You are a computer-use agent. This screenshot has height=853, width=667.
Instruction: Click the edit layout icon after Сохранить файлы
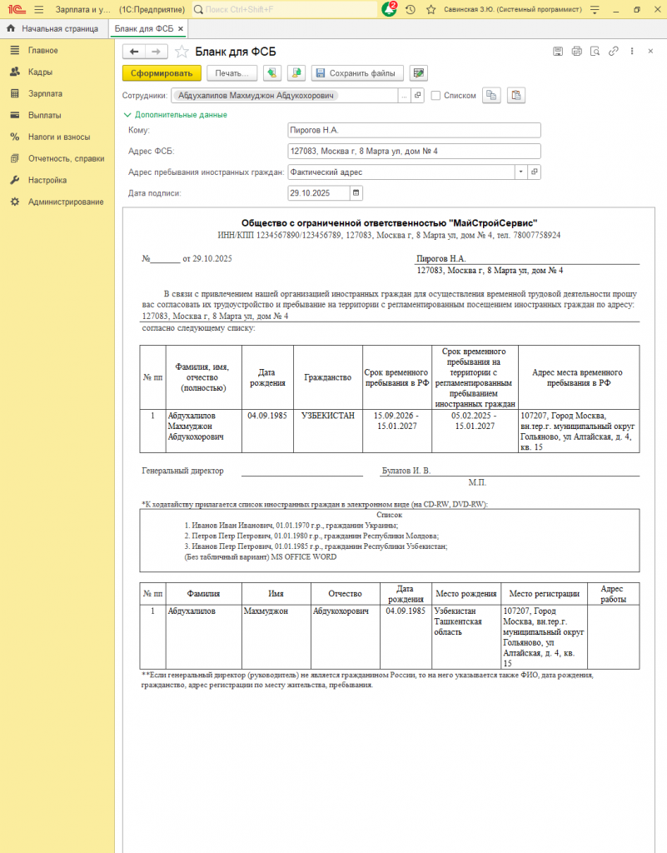pyautogui.click(x=419, y=73)
